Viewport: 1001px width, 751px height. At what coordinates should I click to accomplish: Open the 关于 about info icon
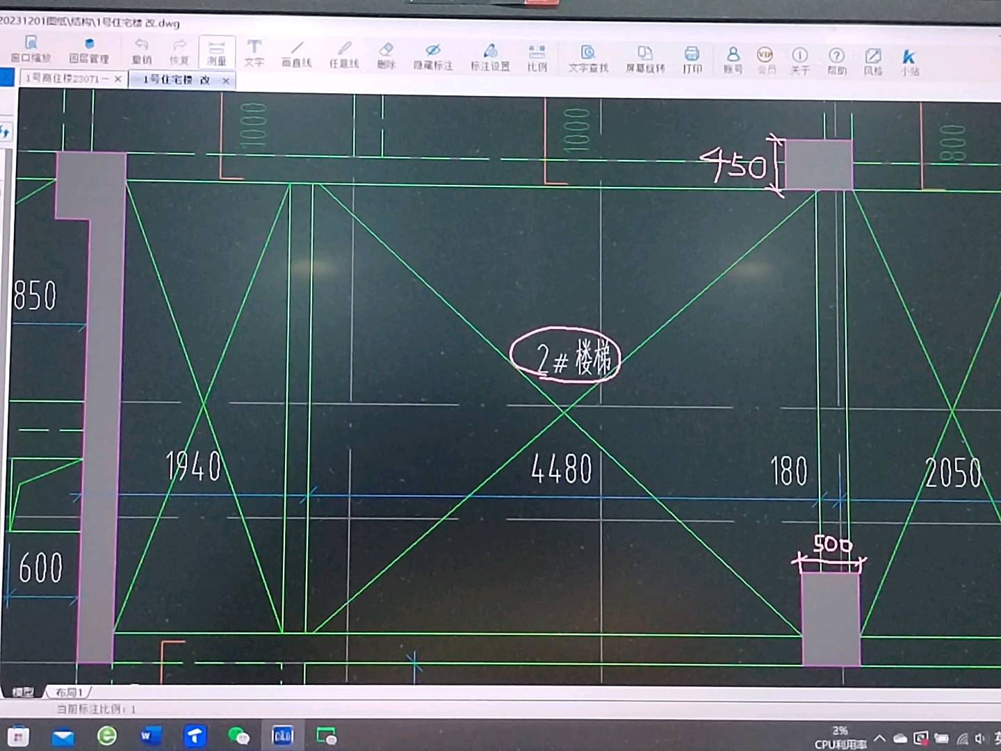(800, 61)
